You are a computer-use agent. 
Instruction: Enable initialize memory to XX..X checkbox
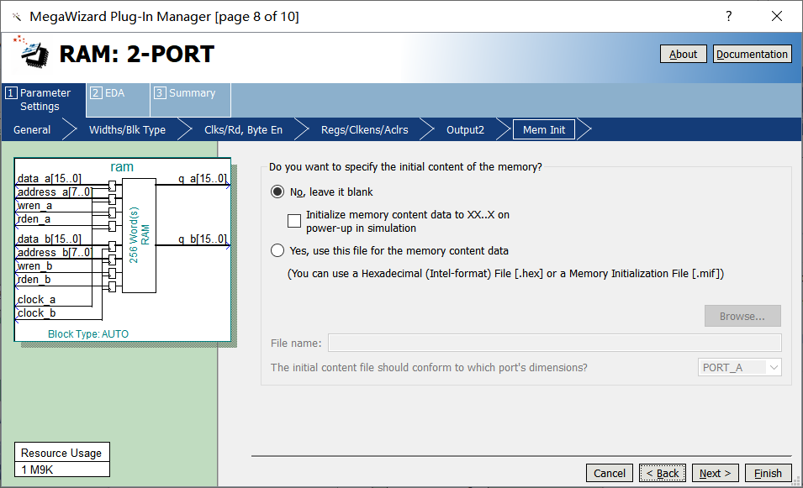click(x=294, y=221)
